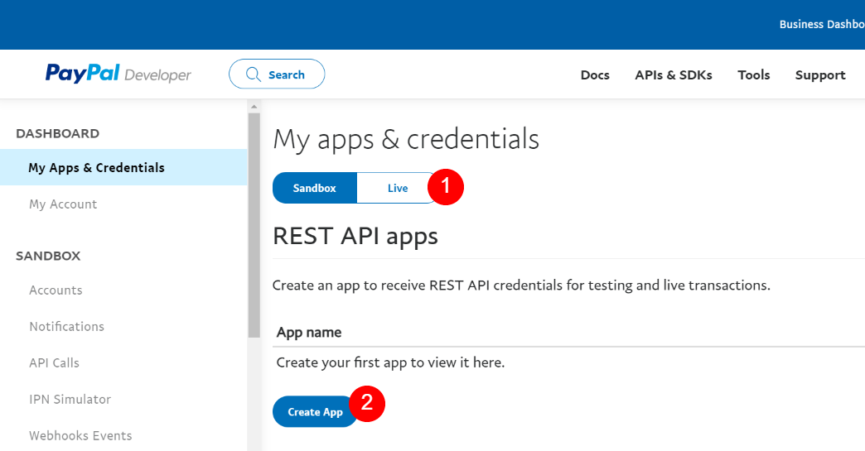
Task: Open sandbox Notifications page
Action: coord(67,327)
